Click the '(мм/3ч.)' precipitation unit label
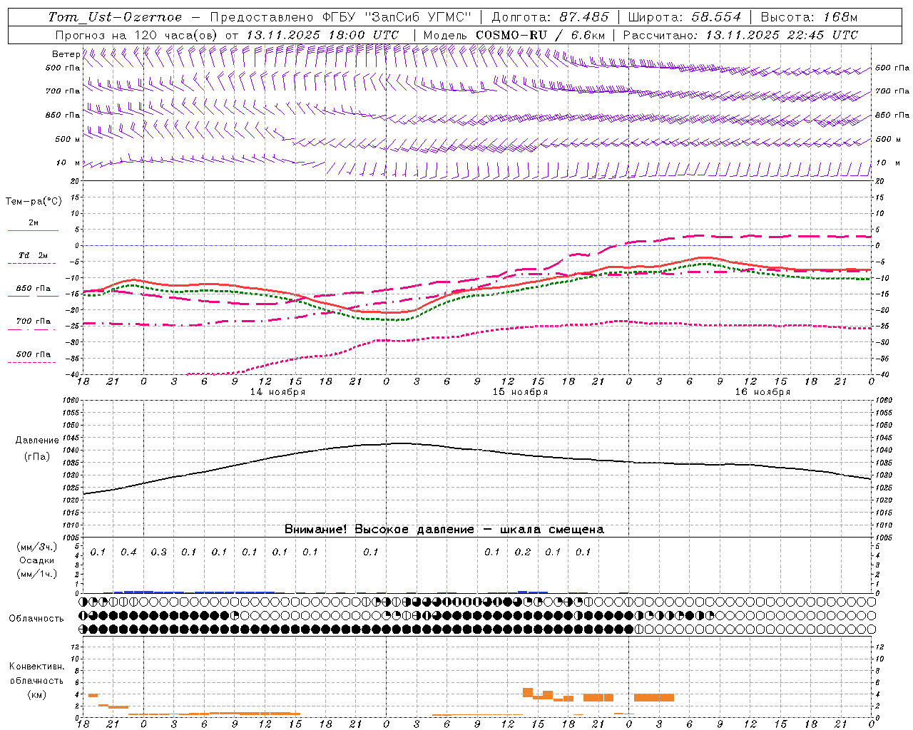 coord(37,547)
